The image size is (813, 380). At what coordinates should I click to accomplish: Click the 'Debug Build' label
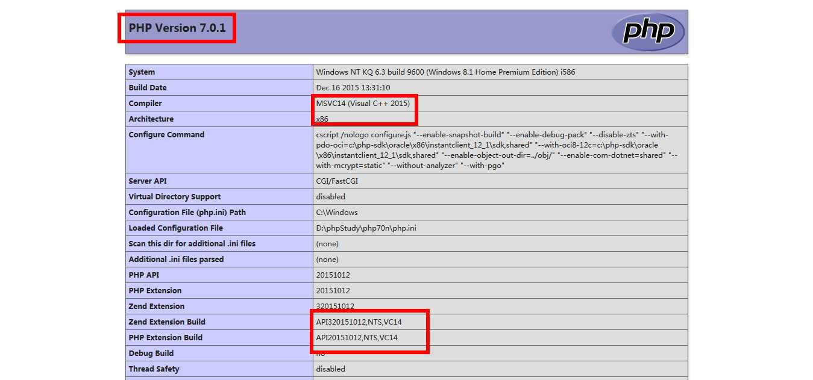(151, 354)
